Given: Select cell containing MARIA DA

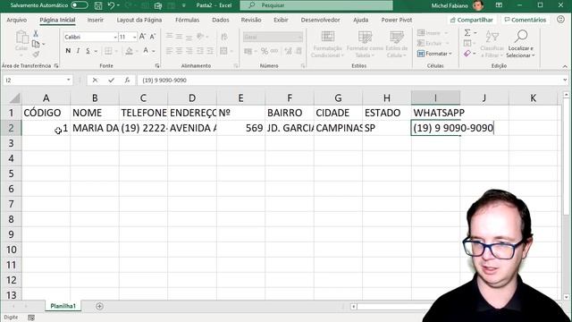Looking at the screenshot, I should 95,128.
